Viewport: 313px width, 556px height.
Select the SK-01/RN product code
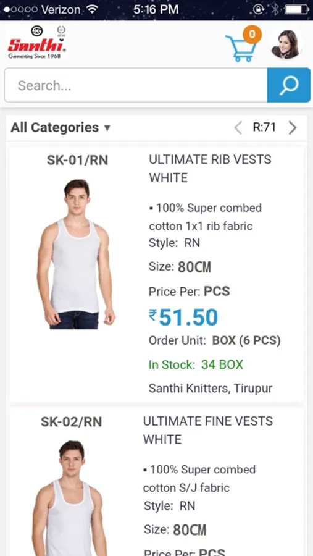pyautogui.click(x=77, y=160)
